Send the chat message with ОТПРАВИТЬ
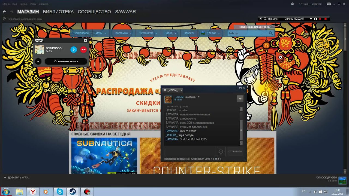 235,151
